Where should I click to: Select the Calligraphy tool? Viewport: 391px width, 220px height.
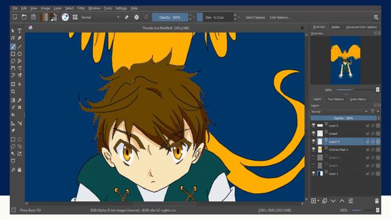[20, 38]
